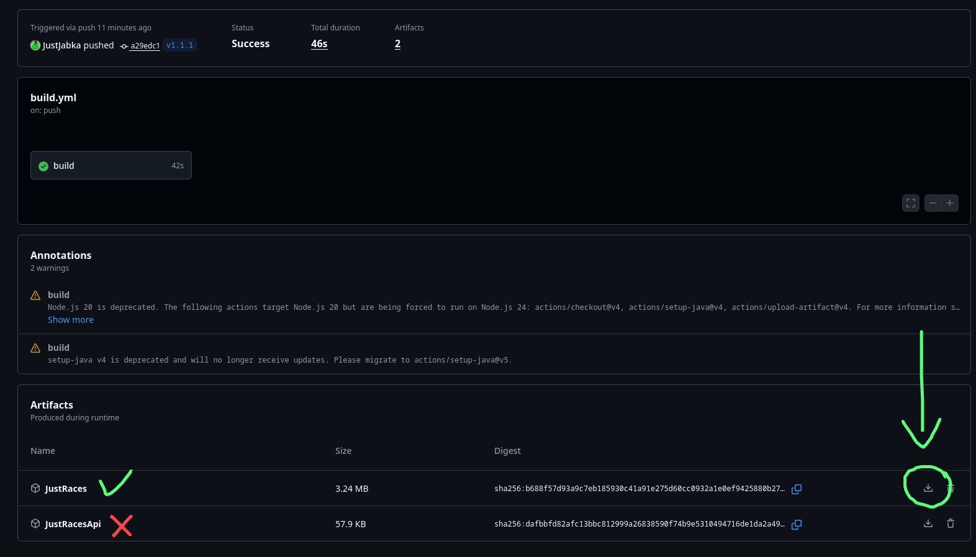Copy the JustRacesApi sha256 digest
976x557 pixels.
pos(797,524)
